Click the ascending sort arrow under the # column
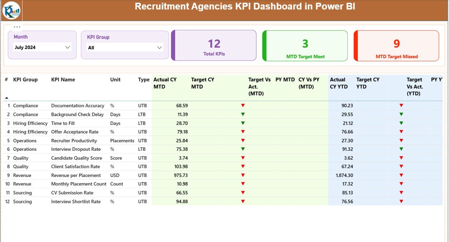The image size is (449, 242). click(x=7, y=98)
